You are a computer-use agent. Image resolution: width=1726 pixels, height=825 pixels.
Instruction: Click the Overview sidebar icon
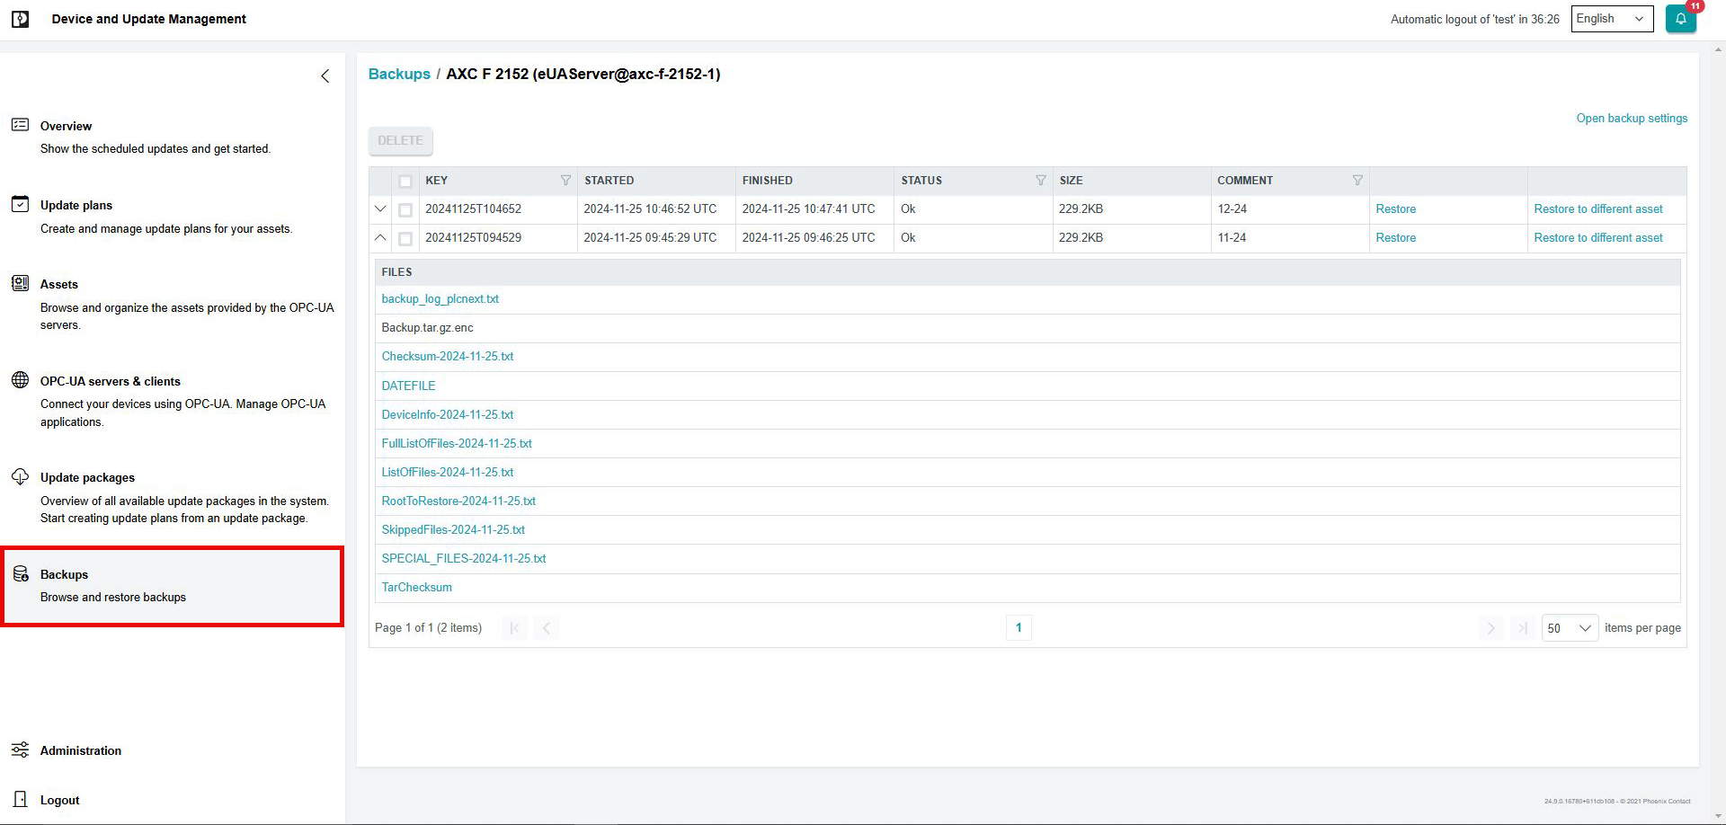click(x=20, y=125)
